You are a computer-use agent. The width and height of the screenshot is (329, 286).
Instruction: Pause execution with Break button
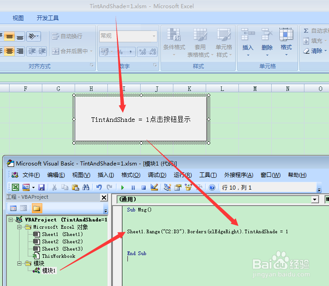[x=133, y=187]
